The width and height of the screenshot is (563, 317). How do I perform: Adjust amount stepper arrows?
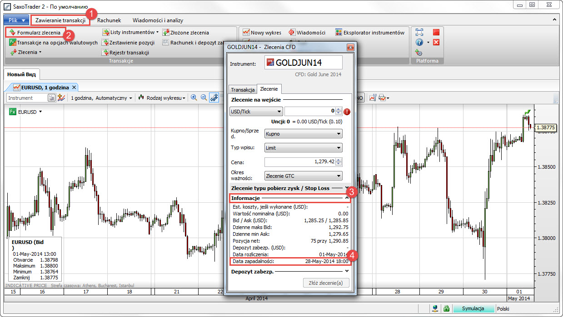(339, 111)
